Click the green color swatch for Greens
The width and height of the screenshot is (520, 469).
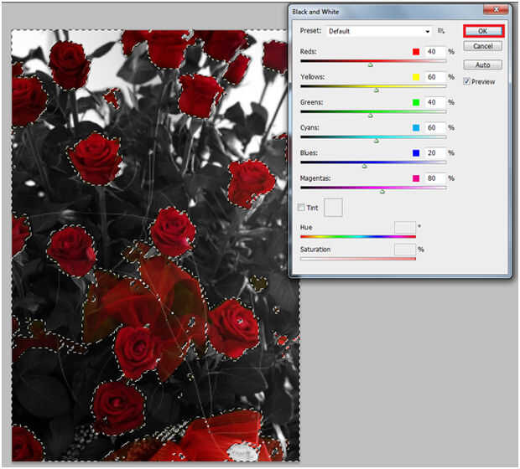415,102
